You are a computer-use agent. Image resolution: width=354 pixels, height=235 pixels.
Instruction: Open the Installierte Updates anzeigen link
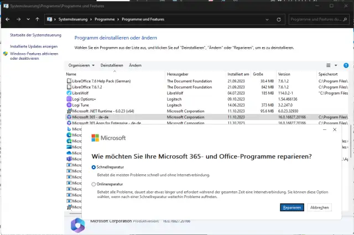[33, 46]
